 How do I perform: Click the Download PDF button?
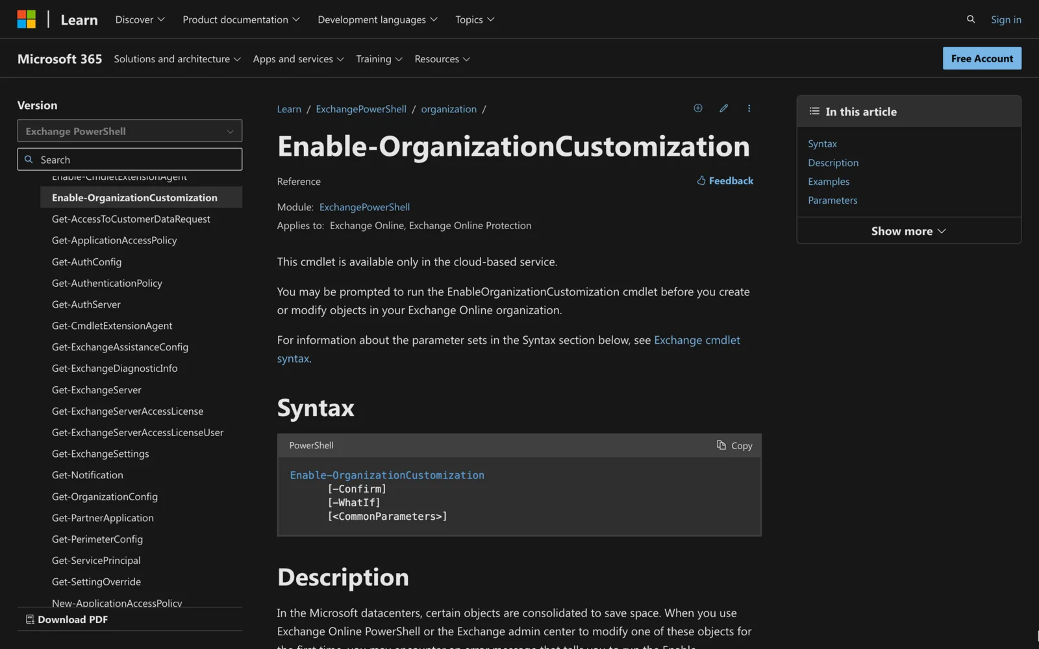pyautogui.click(x=66, y=619)
